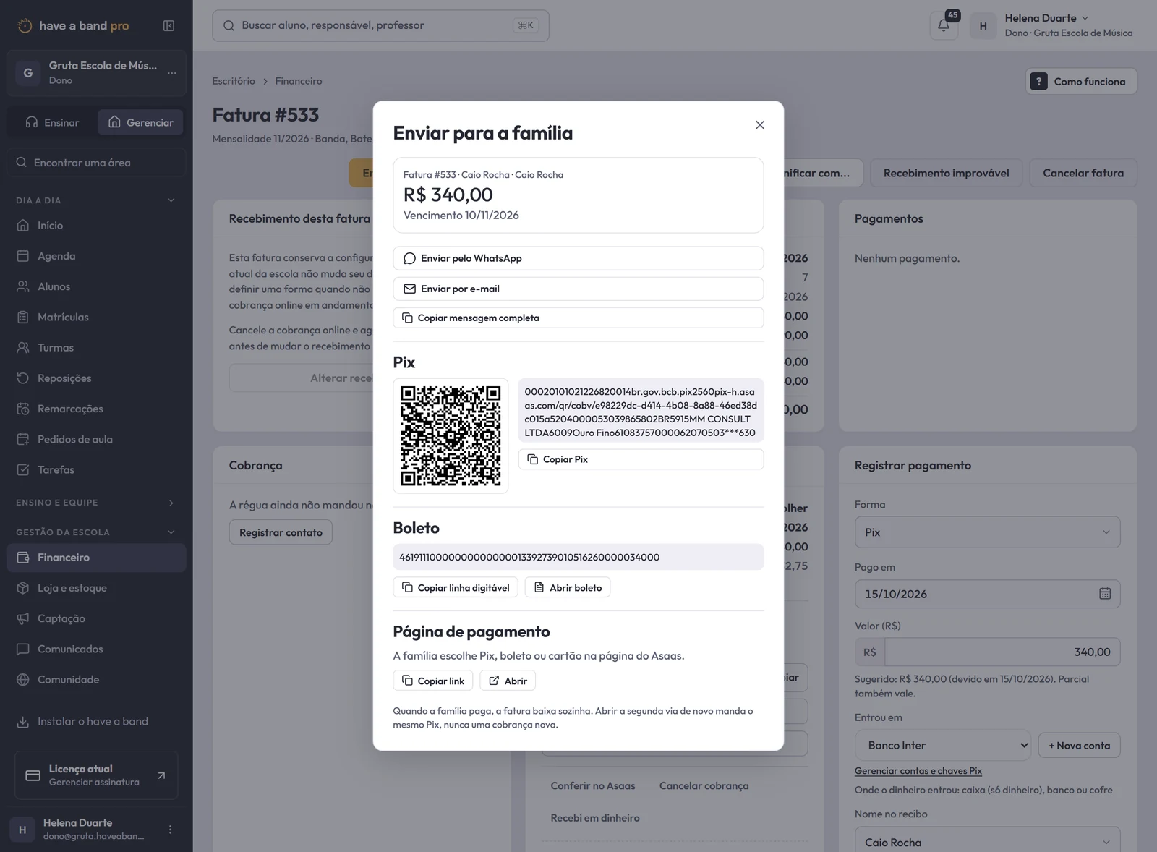This screenshot has width=1157, height=852.
Task: Open Remarcações section
Action: (96, 409)
